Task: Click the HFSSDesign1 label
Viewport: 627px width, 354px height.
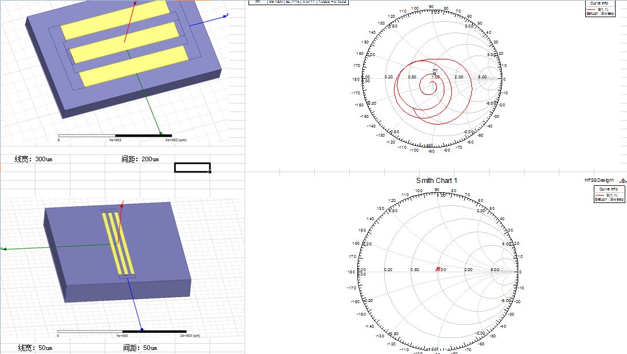Action: pos(599,180)
